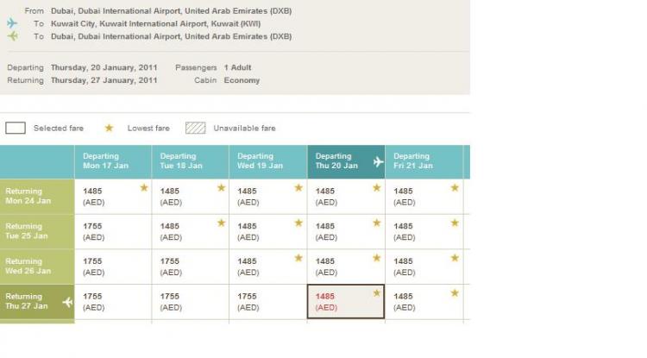Choose 1485 fare departing Fri 21, returning Mon 24
647x358 pixels.
point(423,196)
